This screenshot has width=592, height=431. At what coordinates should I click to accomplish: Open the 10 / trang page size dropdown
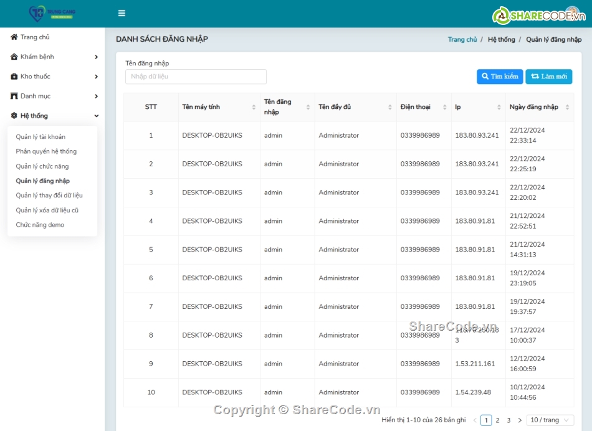click(550, 420)
